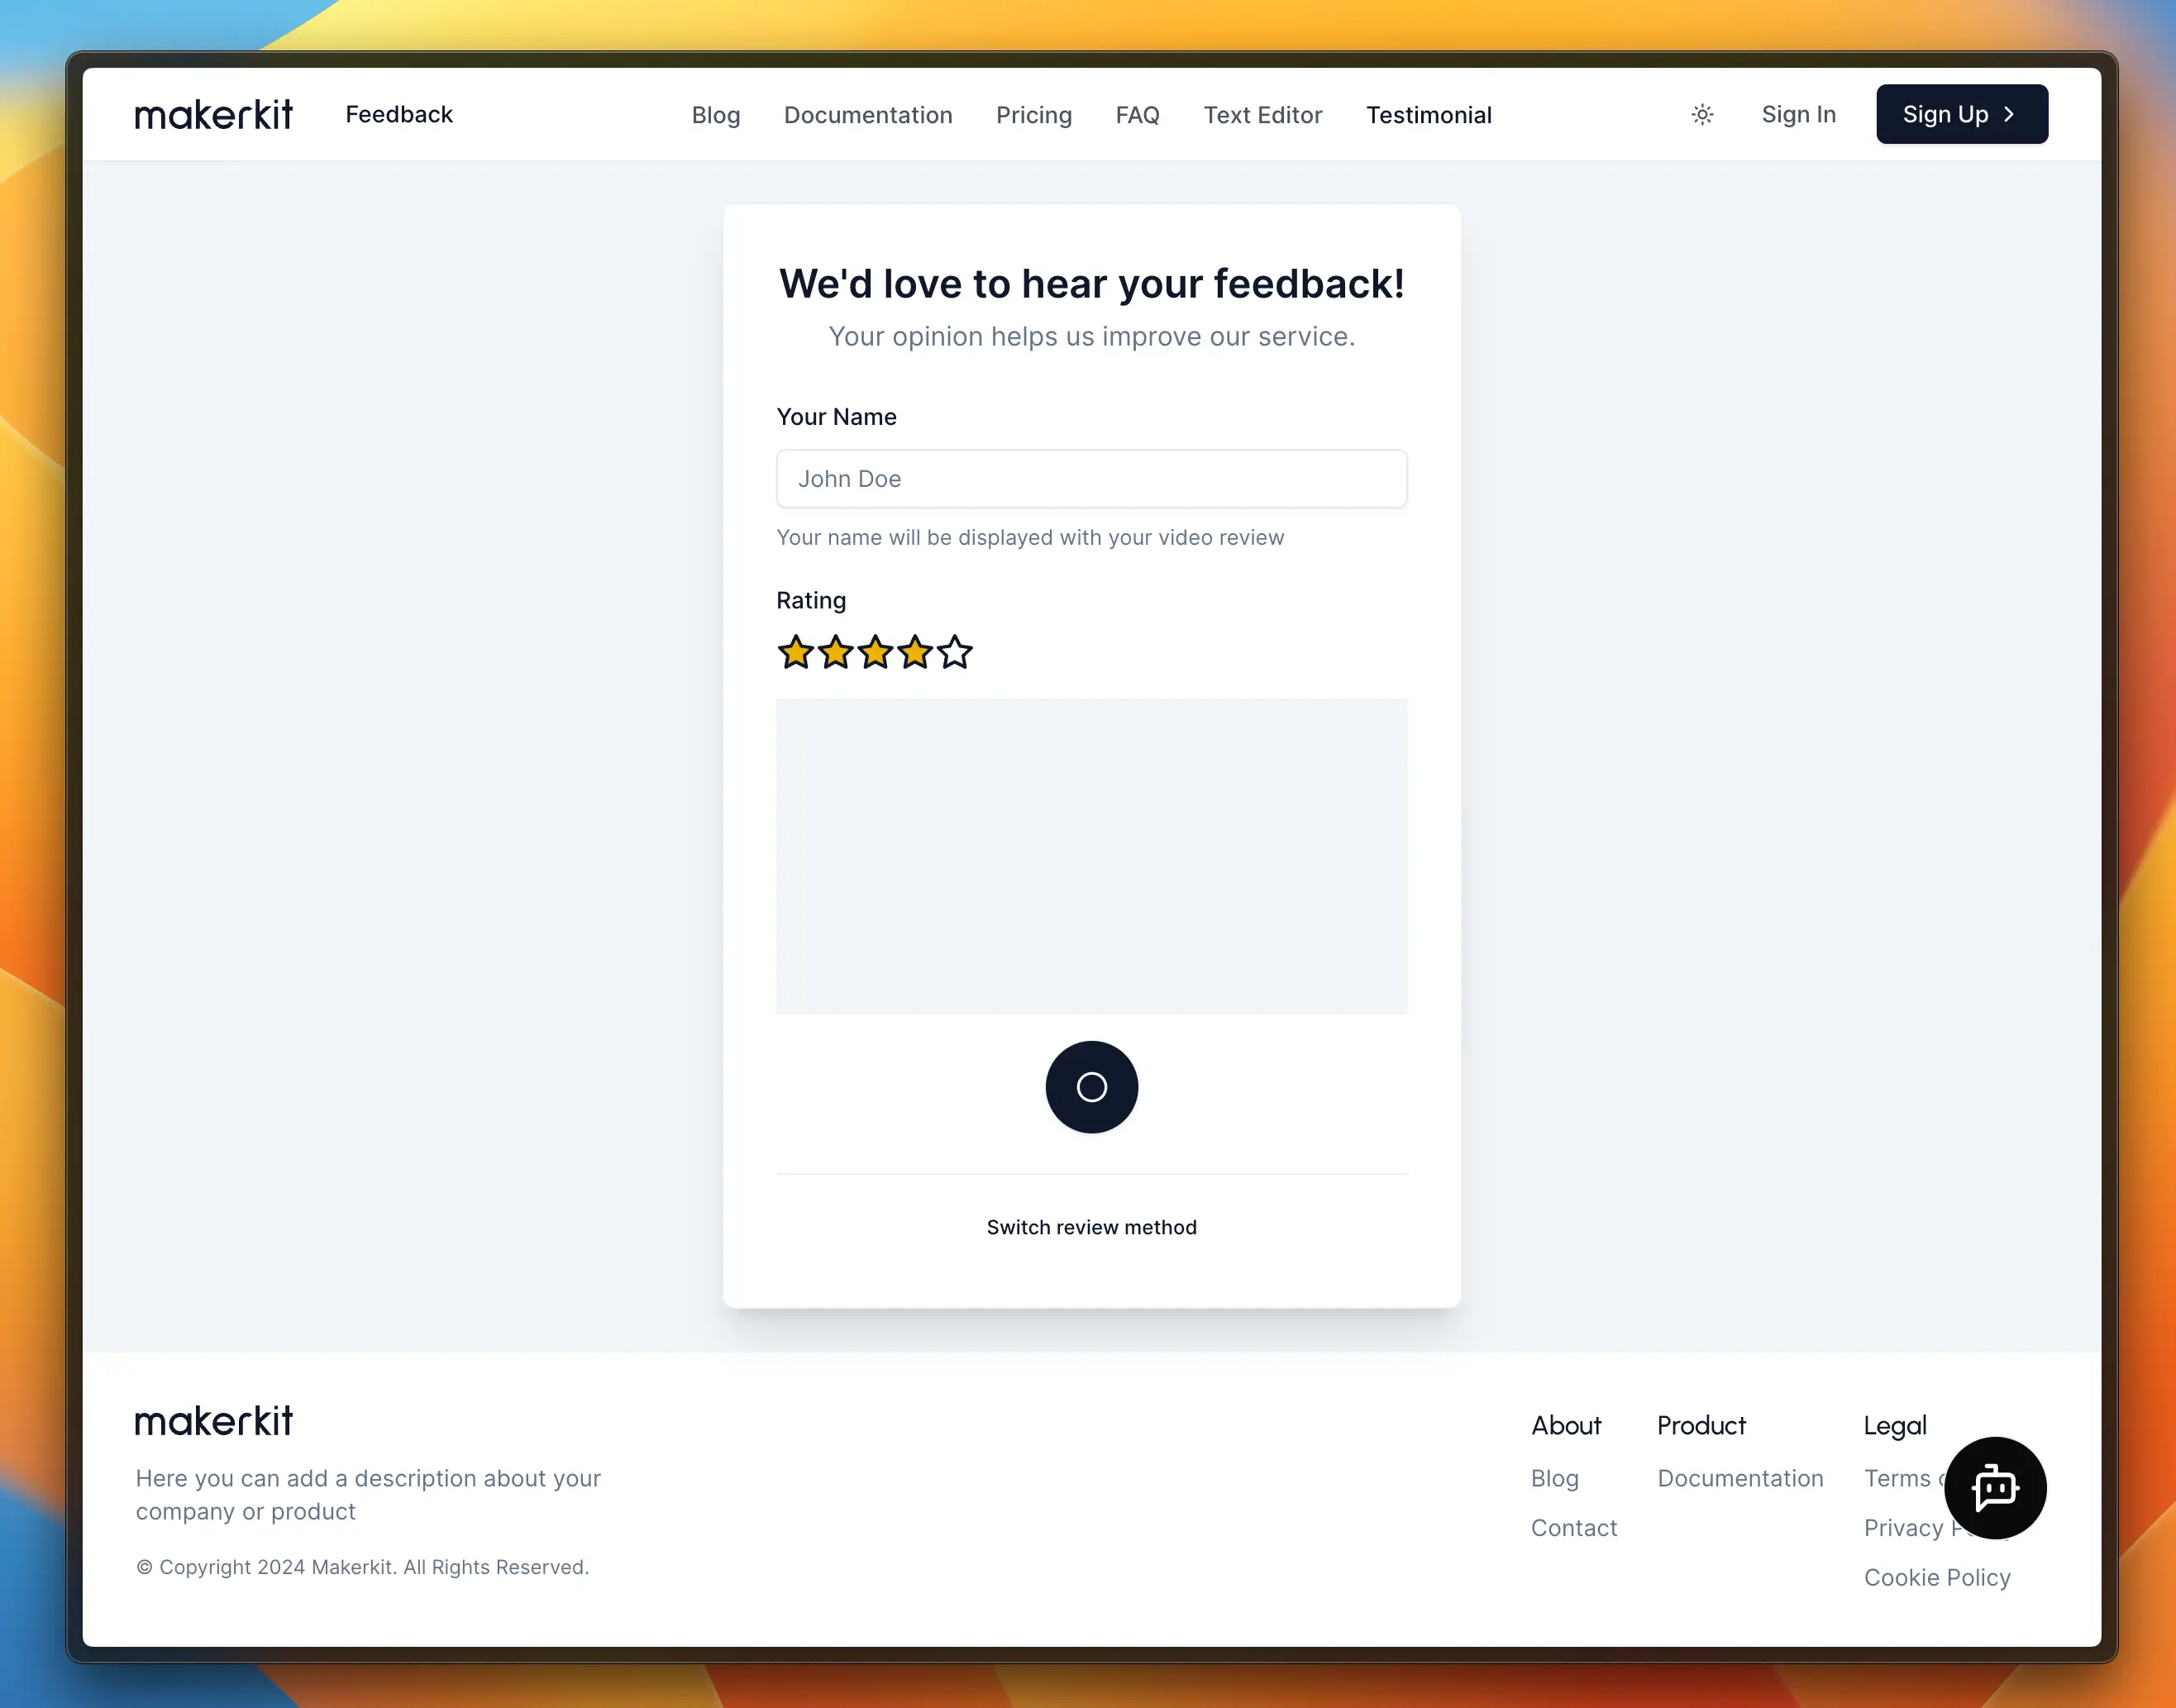Viewport: 2176px width, 1708px height.
Task: Click the Sign In link
Action: coord(1798,114)
